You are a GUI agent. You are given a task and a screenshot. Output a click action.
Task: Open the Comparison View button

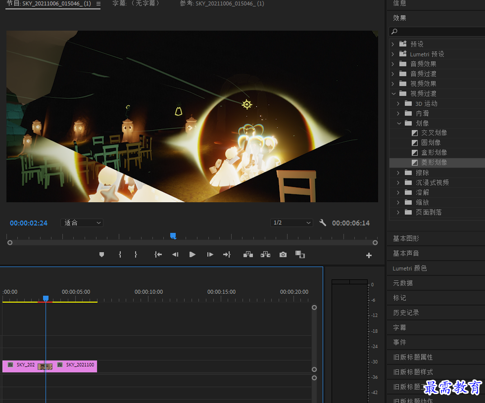[300, 254]
